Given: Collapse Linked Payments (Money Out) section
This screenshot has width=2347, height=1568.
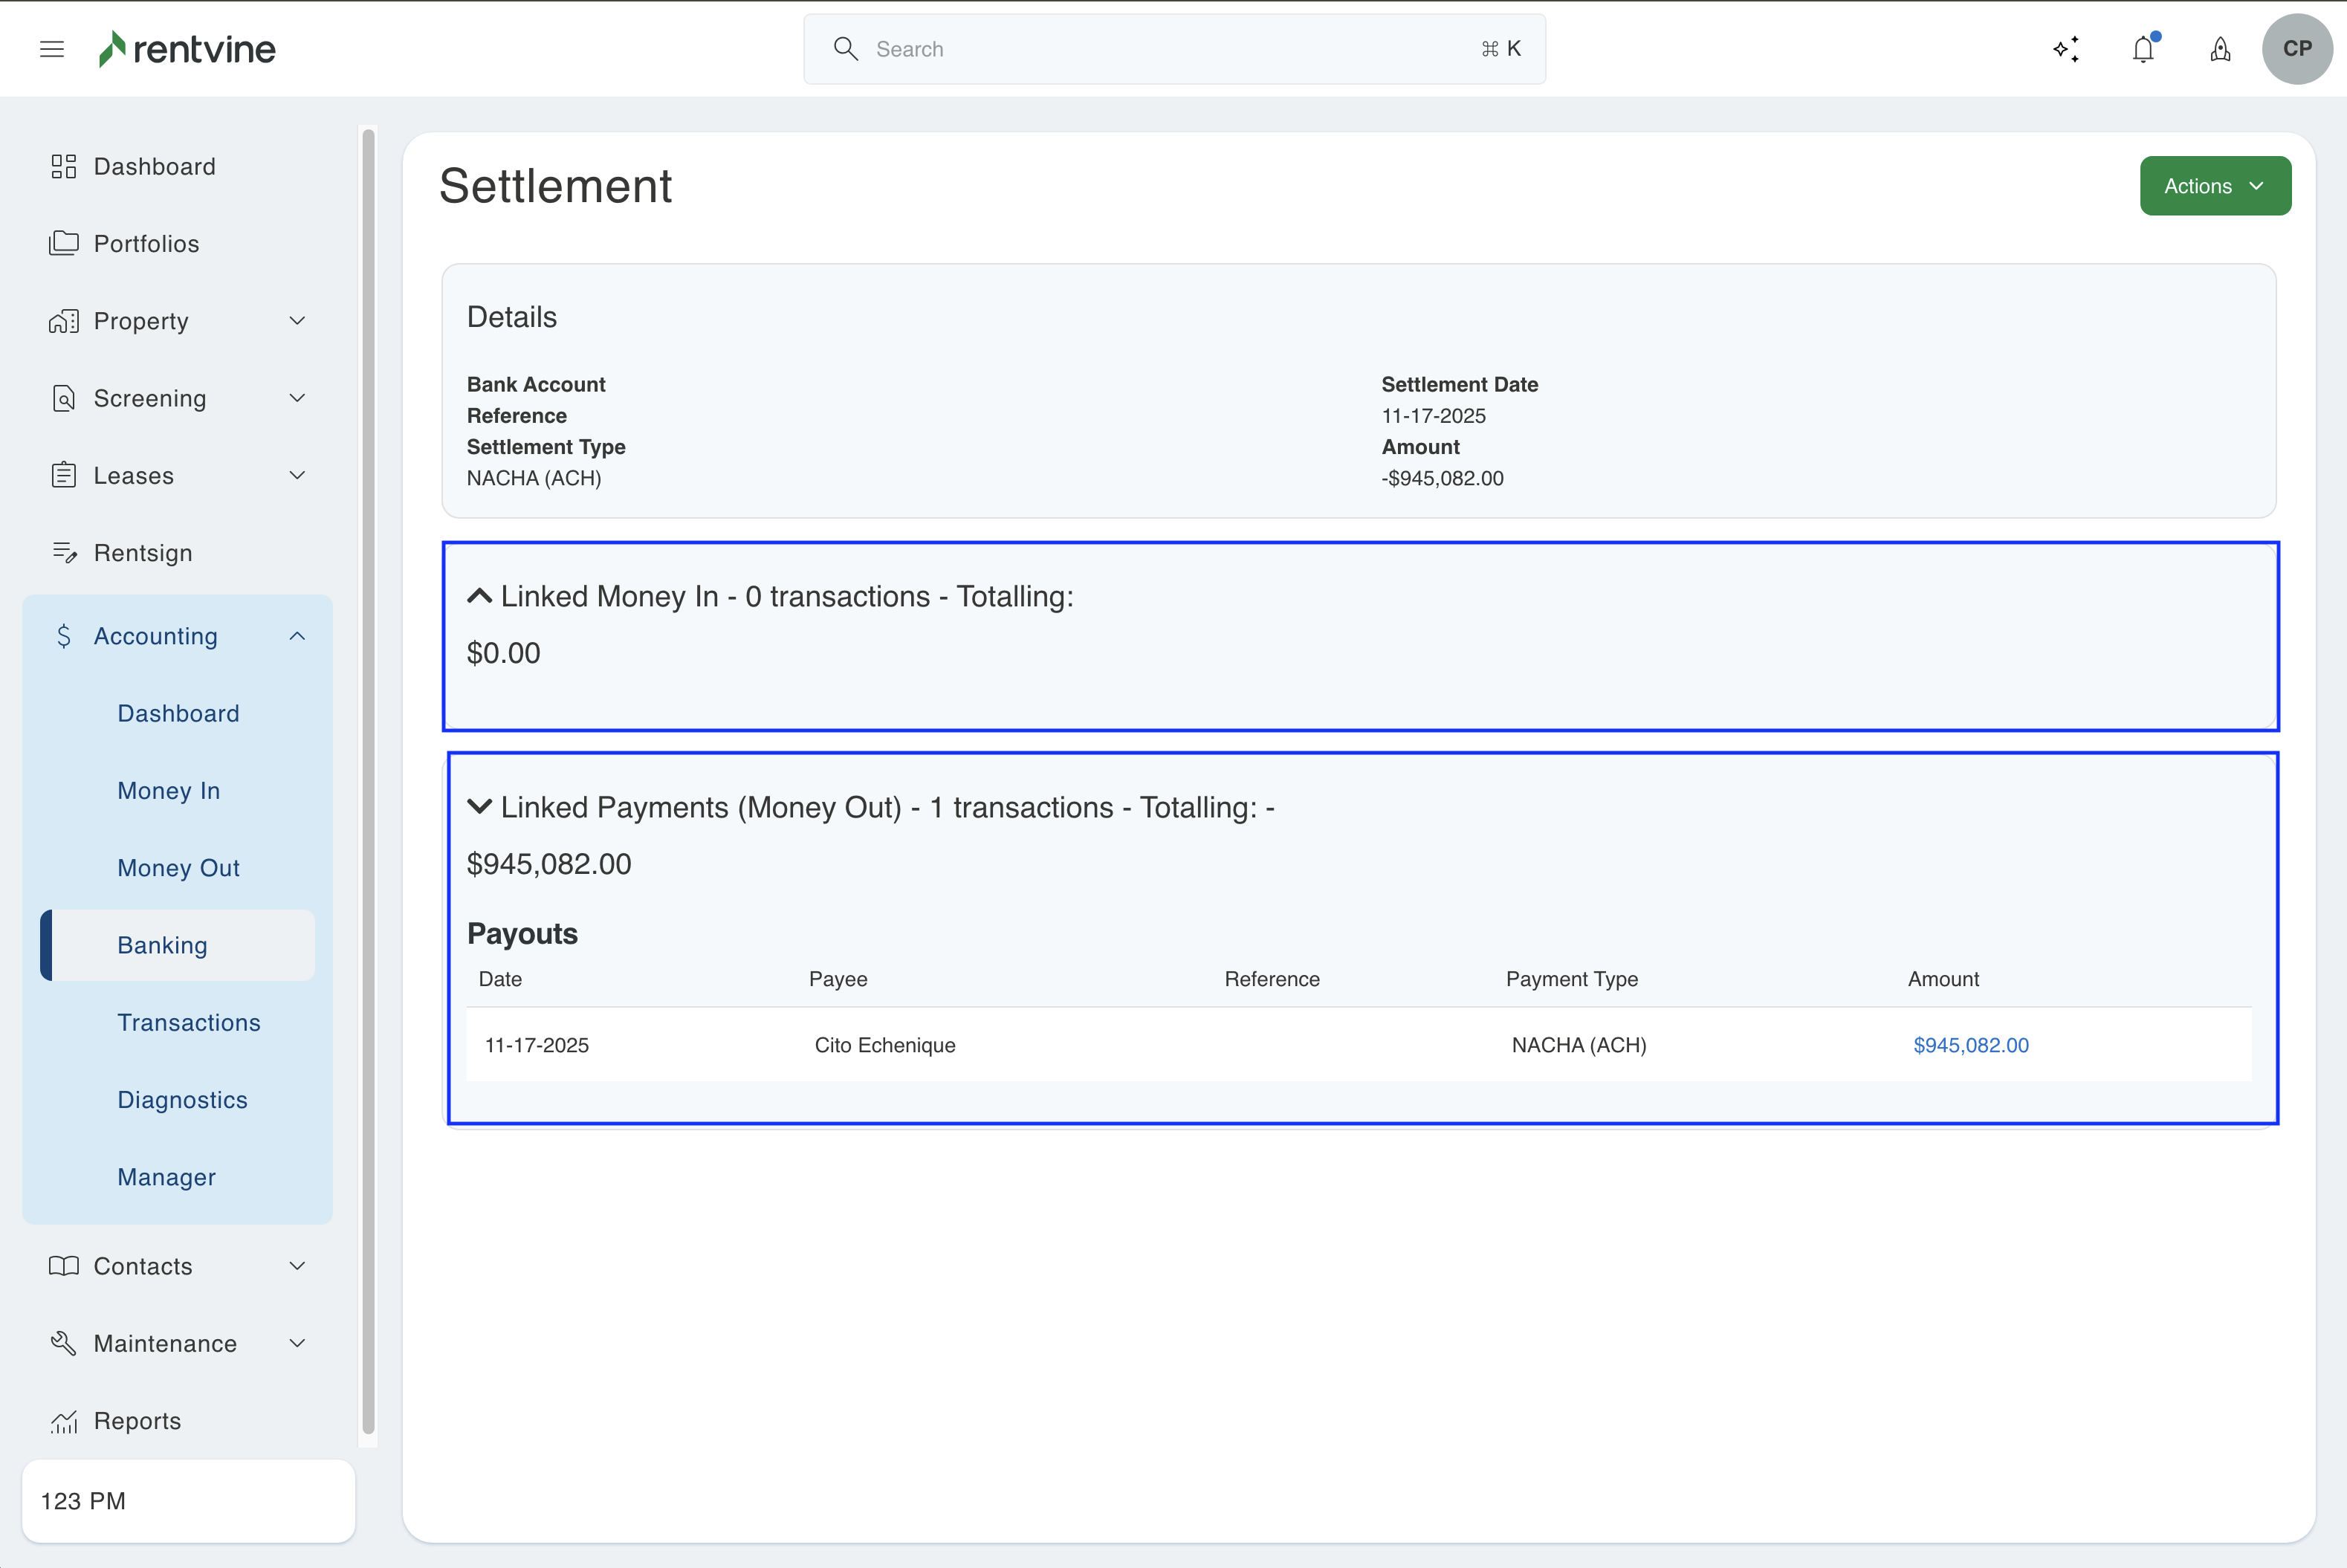Looking at the screenshot, I should [x=480, y=807].
